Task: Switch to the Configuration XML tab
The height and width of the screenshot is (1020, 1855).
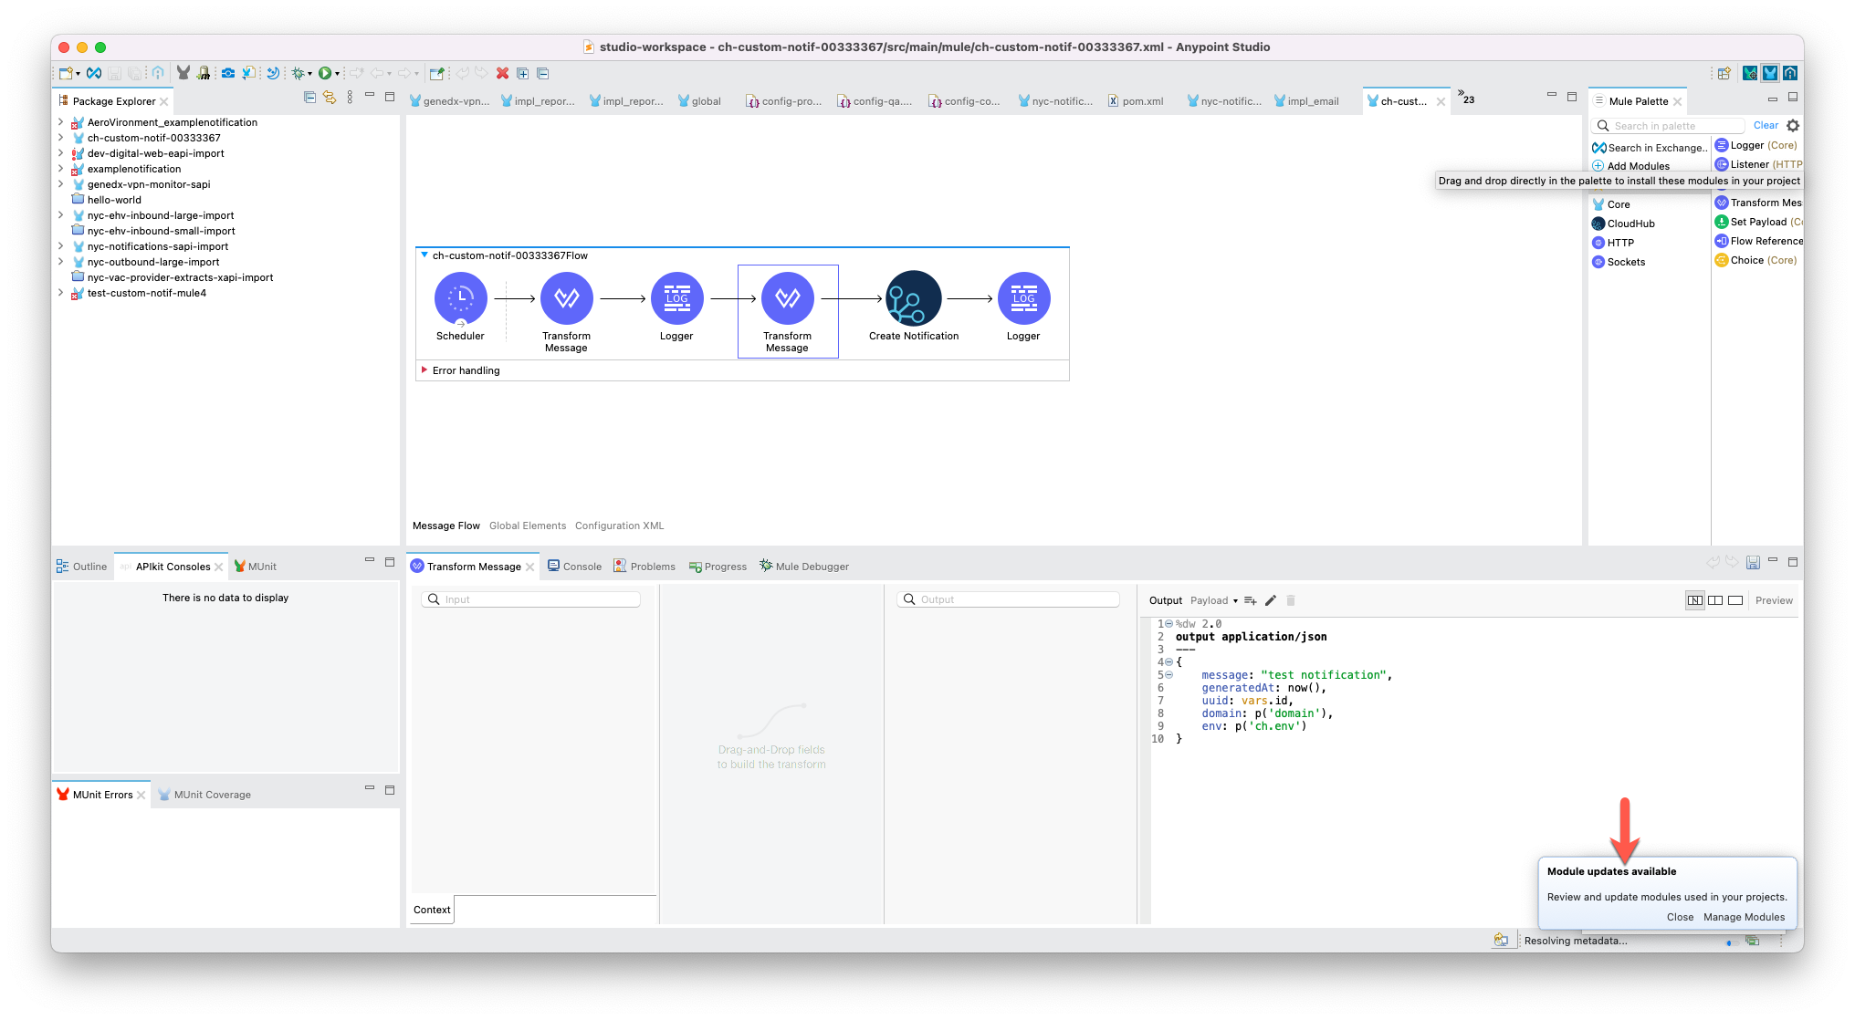Action: [619, 526]
